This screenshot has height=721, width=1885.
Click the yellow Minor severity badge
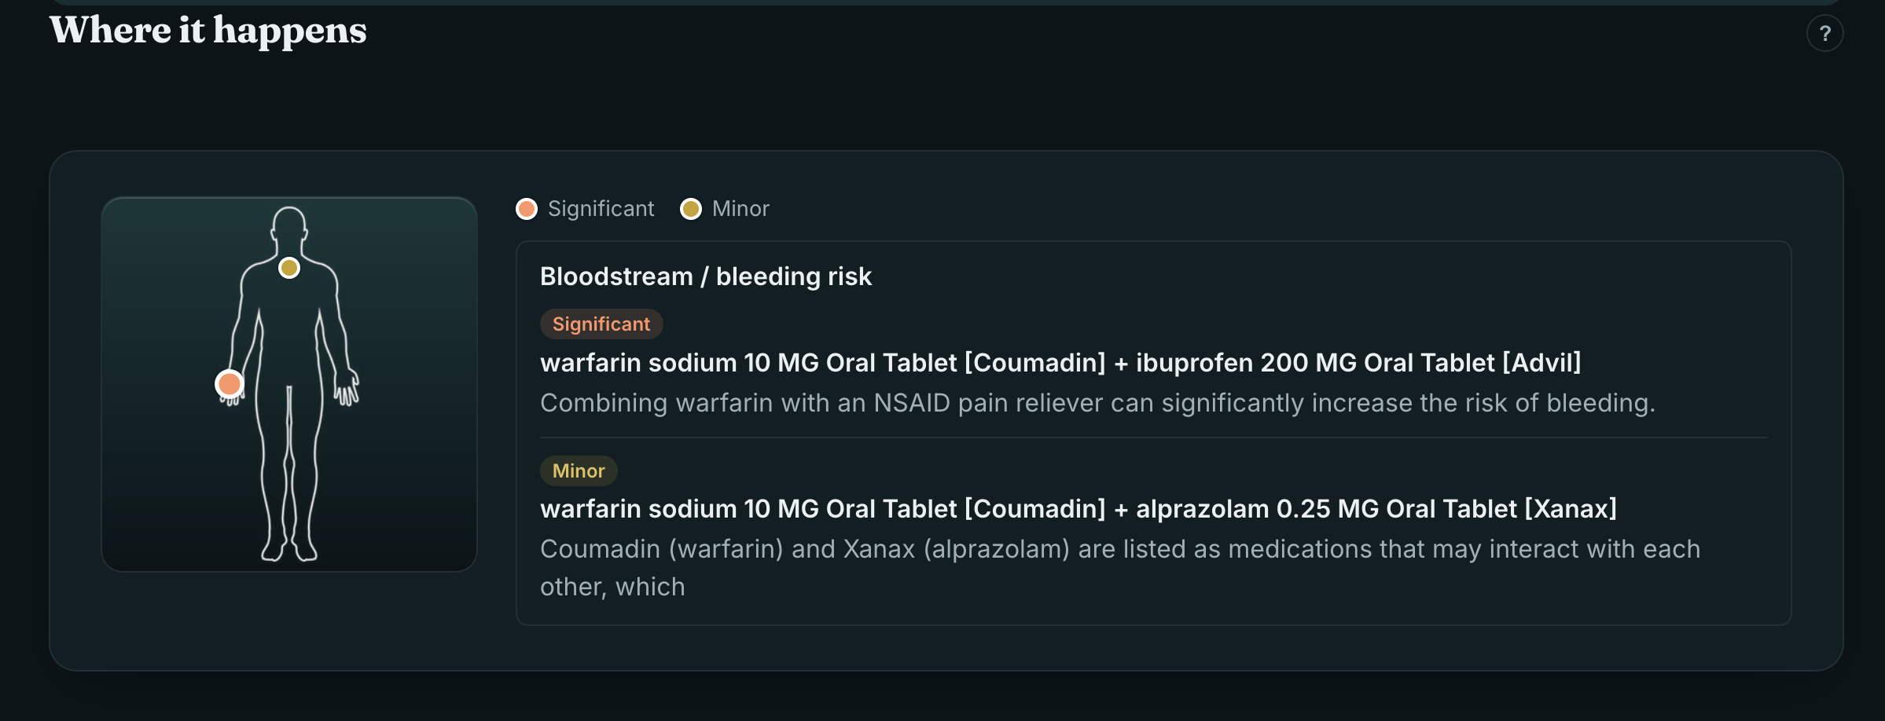(579, 471)
